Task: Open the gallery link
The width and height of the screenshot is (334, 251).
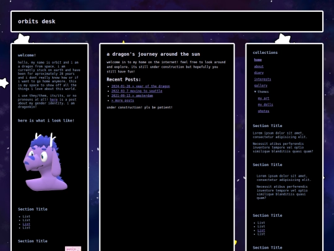Action: coord(260,86)
